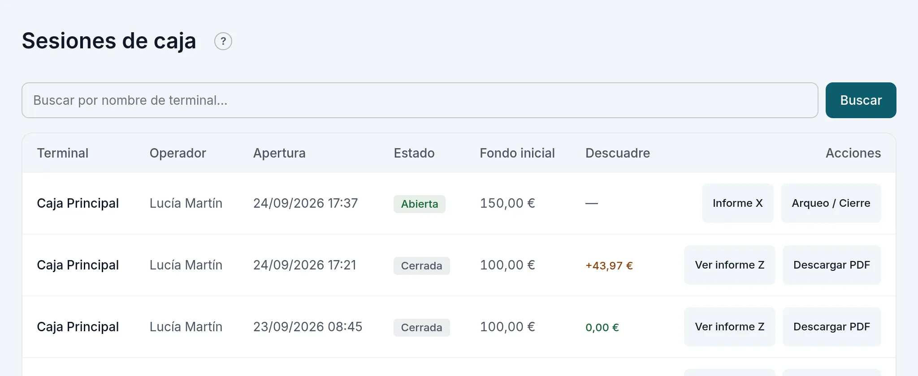Image resolution: width=918 pixels, height=376 pixels.
Task: Click the 0,00 € descuadre value
Action: click(602, 328)
